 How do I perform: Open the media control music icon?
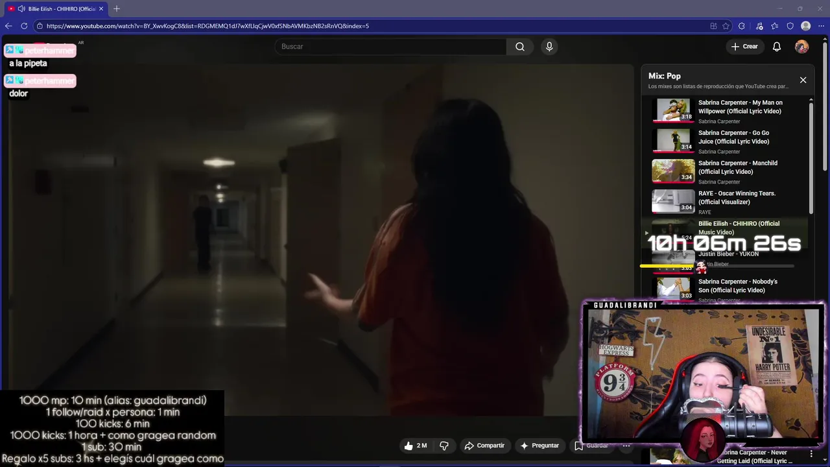(x=759, y=26)
